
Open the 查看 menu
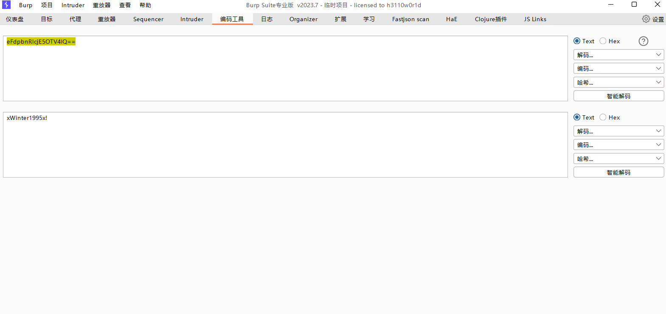tap(125, 5)
